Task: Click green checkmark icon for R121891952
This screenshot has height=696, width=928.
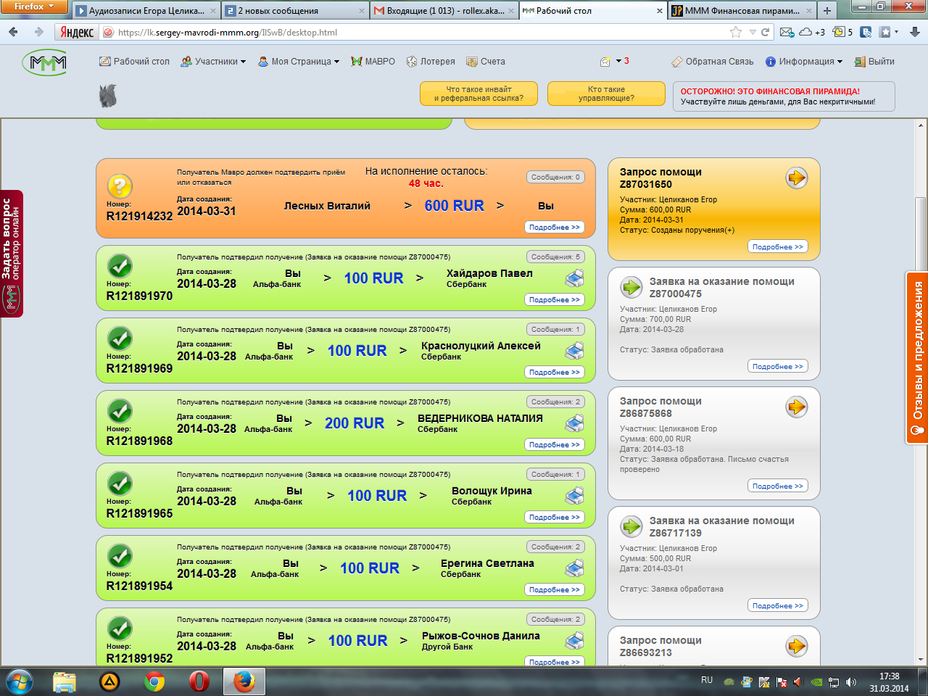Action: (120, 629)
